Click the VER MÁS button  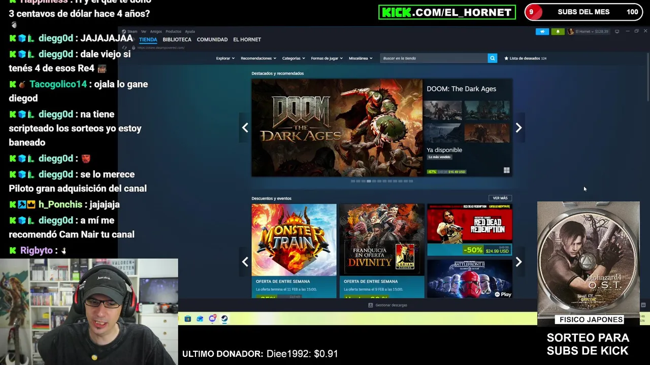[x=500, y=198]
